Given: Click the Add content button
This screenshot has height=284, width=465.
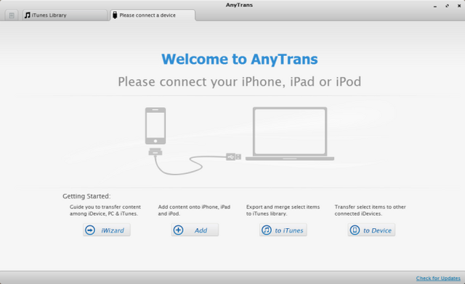Looking at the screenshot, I should [195, 230].
